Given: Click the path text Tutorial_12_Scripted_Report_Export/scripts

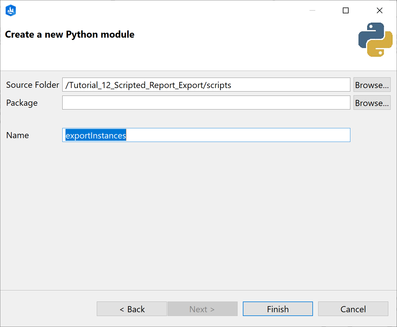Looking at the screenshot, I should (x=148, y=85).
